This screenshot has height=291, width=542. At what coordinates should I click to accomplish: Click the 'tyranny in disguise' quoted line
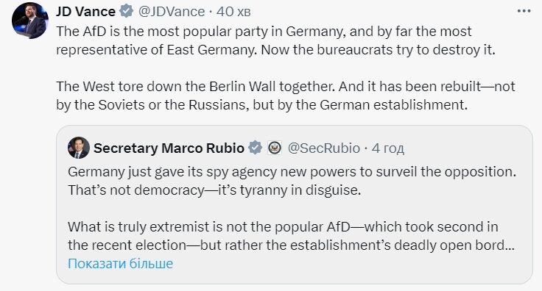click(x=214, y=190)
